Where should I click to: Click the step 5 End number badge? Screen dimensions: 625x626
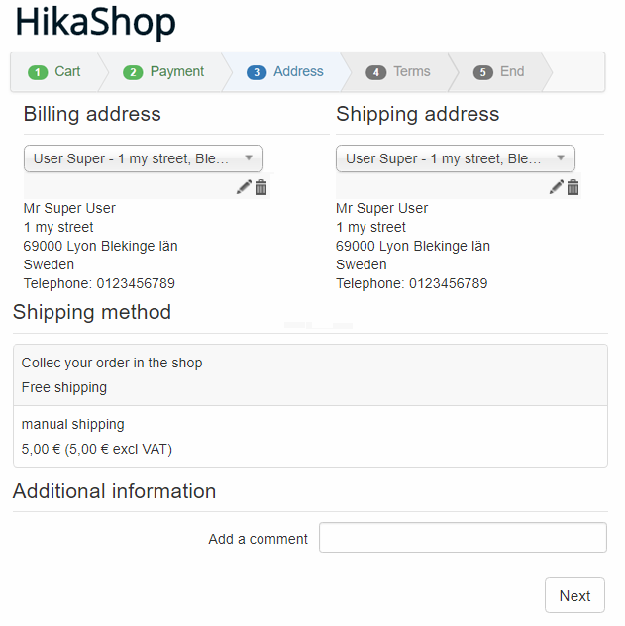pos(483,72)
